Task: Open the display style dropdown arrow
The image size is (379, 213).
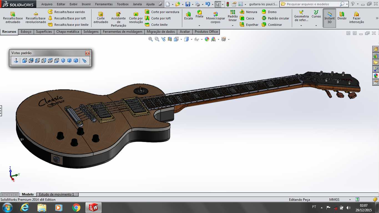Action: point(192,39)
